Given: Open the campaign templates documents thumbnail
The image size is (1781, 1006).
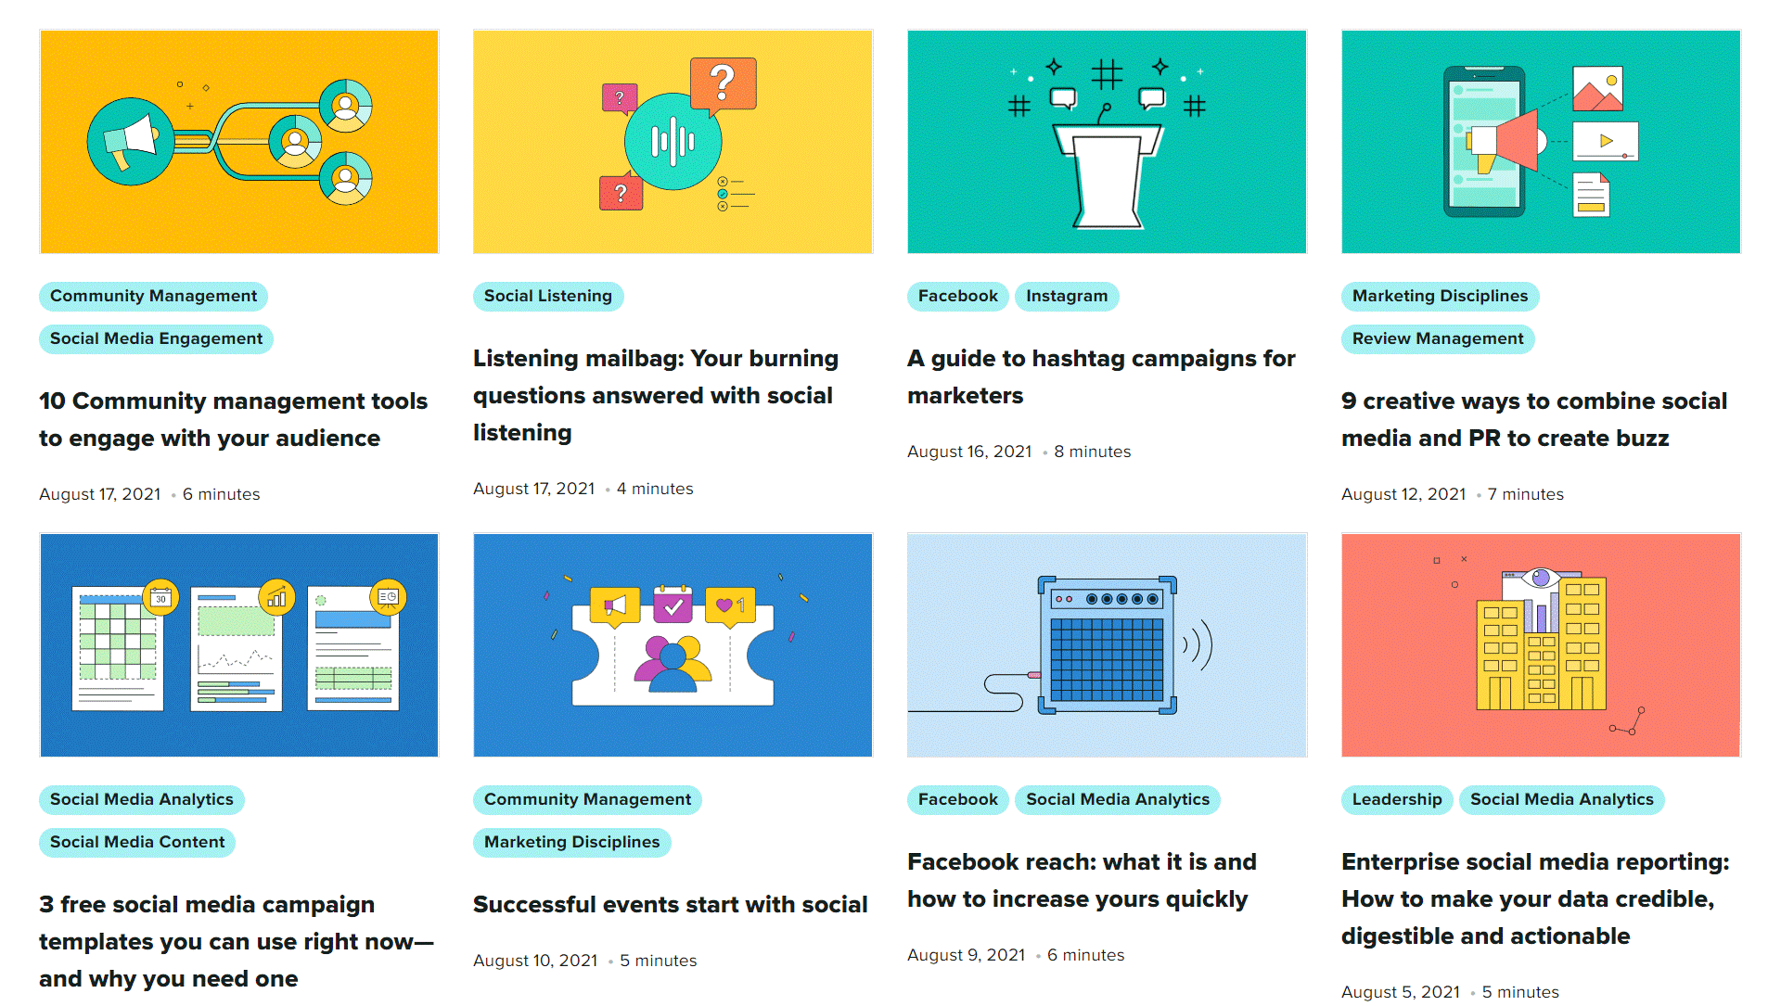Looking at the screenshot, I should click(x=238, y=645).
